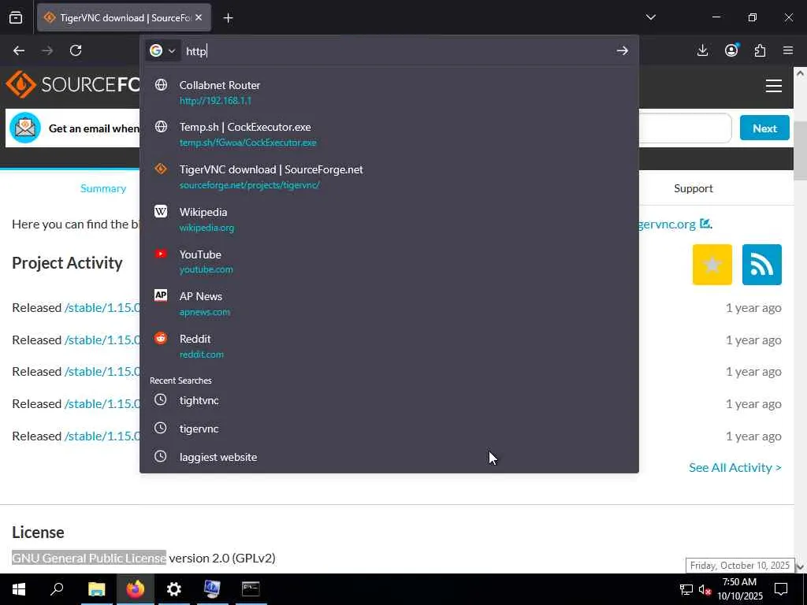Image resolution: width=807 pixels, height=605 pixels.
Task: Select the Reddit suggestion
Action: point(389,347)
